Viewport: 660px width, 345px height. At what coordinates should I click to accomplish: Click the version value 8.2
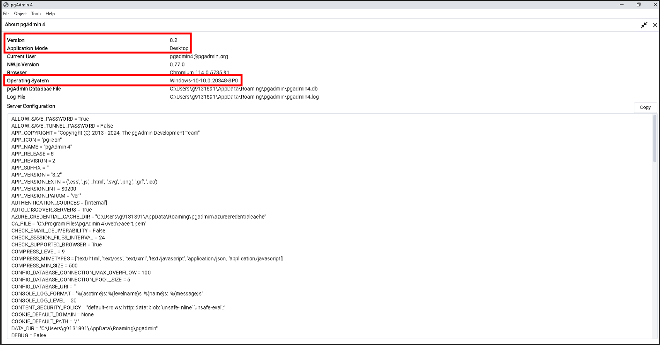point(174,40)
